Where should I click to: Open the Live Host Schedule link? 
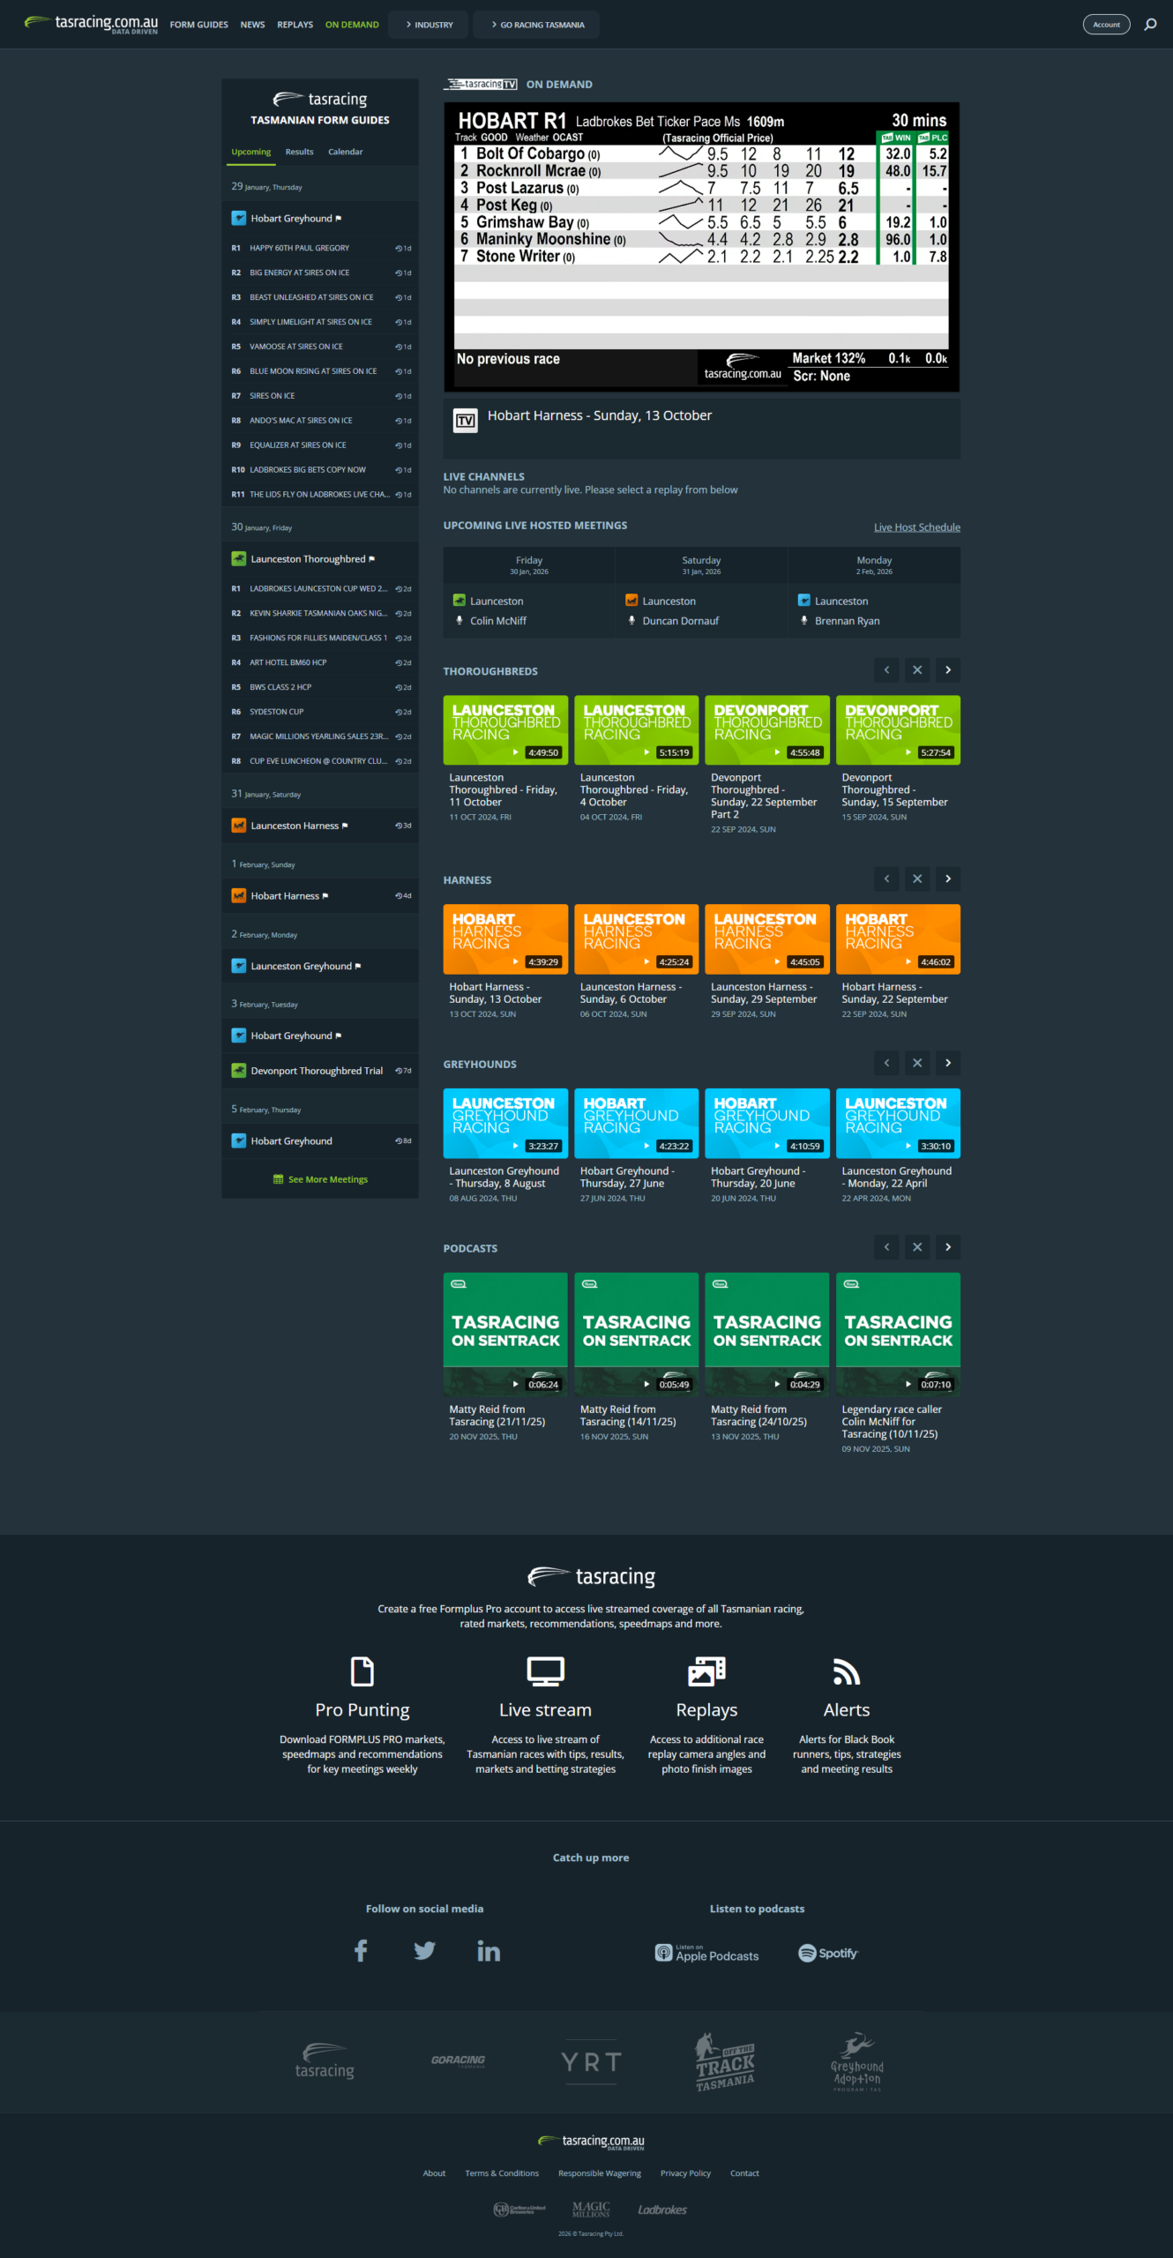click(x=916, y=527)
